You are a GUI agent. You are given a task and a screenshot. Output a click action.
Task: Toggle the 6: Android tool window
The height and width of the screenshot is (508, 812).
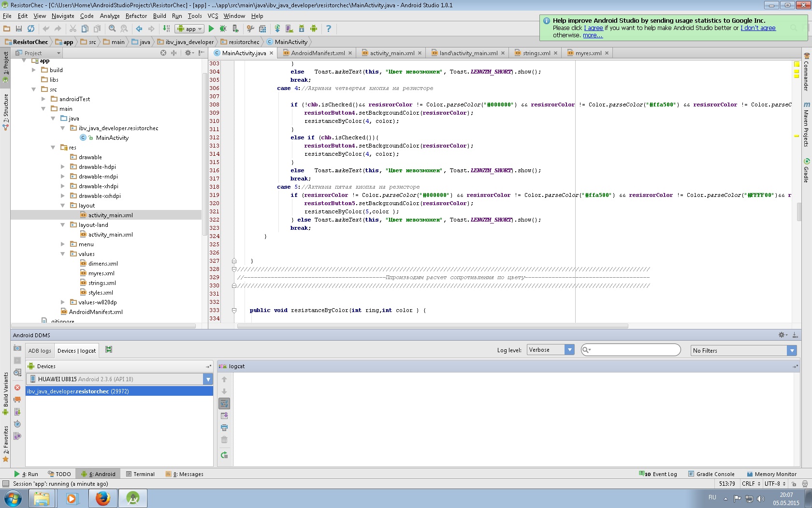[x=99, y=474]
